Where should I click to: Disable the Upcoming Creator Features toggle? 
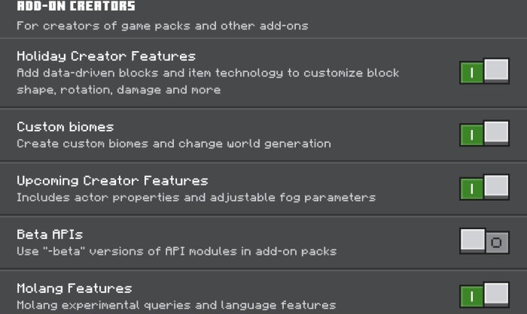coord(484,187)
